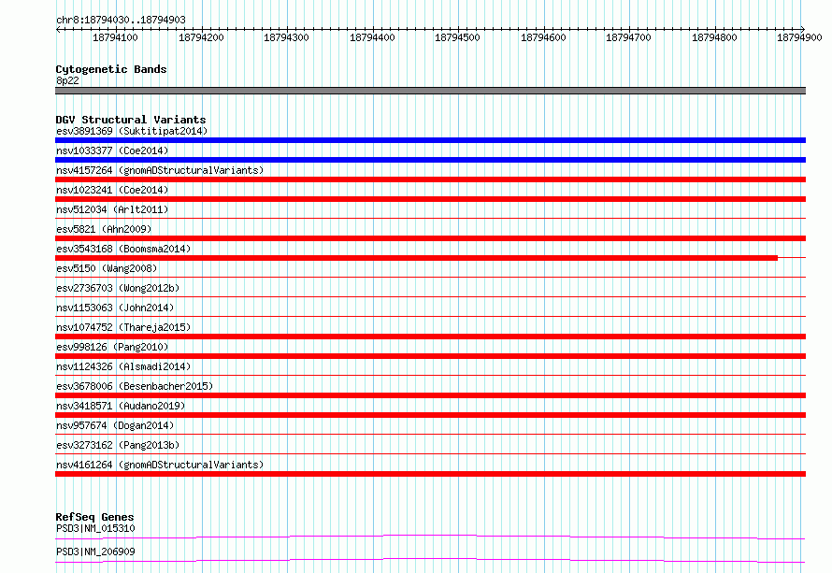Viewport: 832px width, 573px height.
Task: Click the esv3891369 (Suktitipat2014) variant label
Action: pos(132,131)
